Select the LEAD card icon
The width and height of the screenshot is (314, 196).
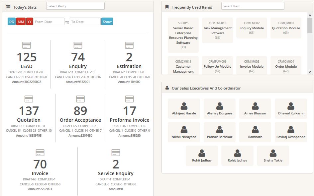pyautogui.click(x=27, y=44)
